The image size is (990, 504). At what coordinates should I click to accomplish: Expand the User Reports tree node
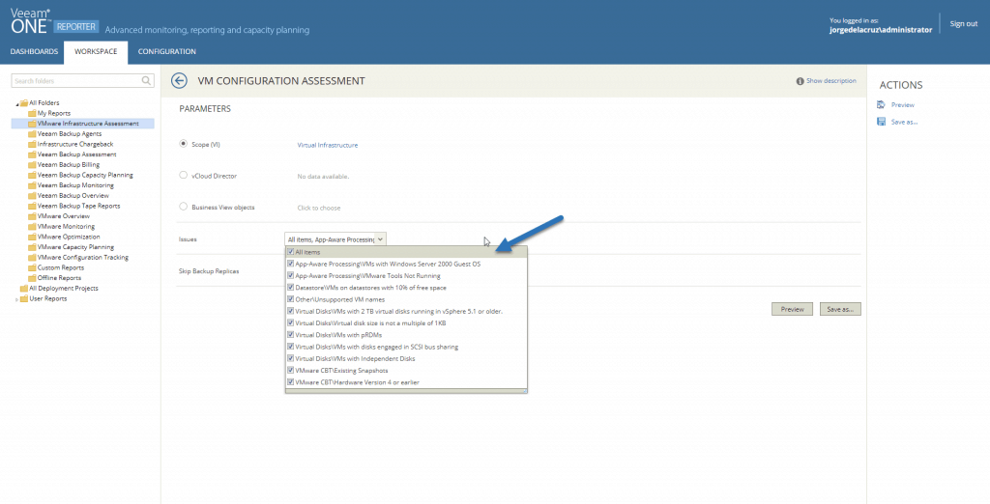17,299
